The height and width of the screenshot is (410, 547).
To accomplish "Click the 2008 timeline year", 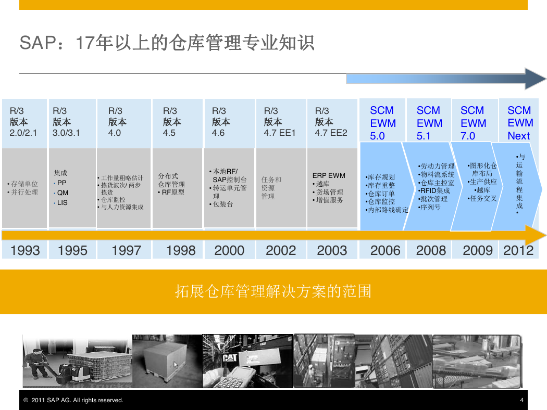I will point(431,250).
